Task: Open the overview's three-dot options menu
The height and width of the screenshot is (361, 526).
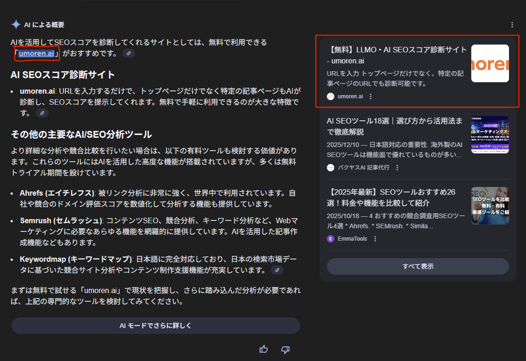Action: [512, 24]
